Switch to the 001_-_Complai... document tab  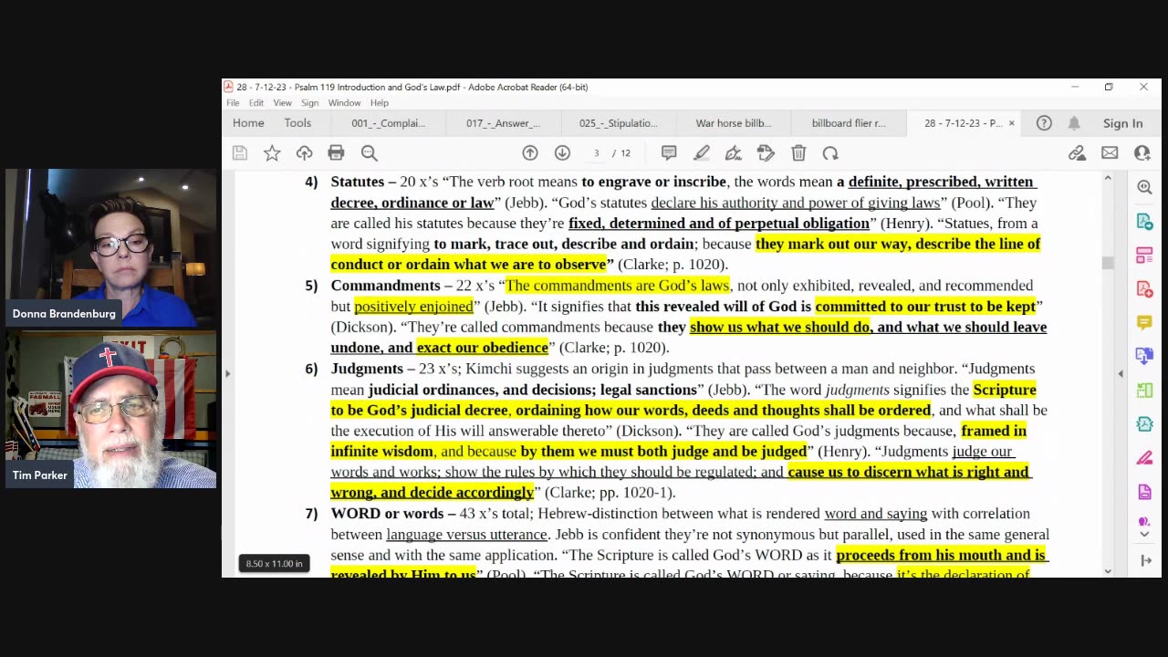388,123
